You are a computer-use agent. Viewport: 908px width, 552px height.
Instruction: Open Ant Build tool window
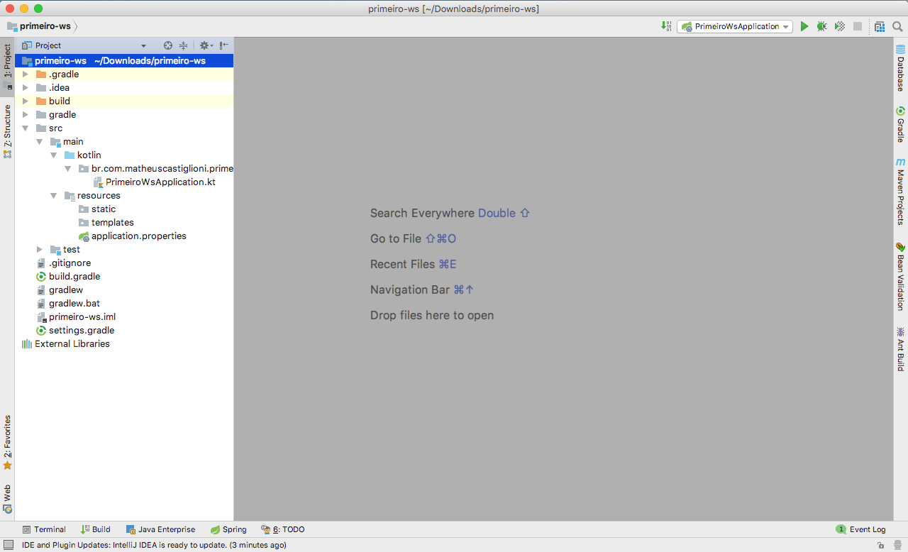(x=901, y=348)
